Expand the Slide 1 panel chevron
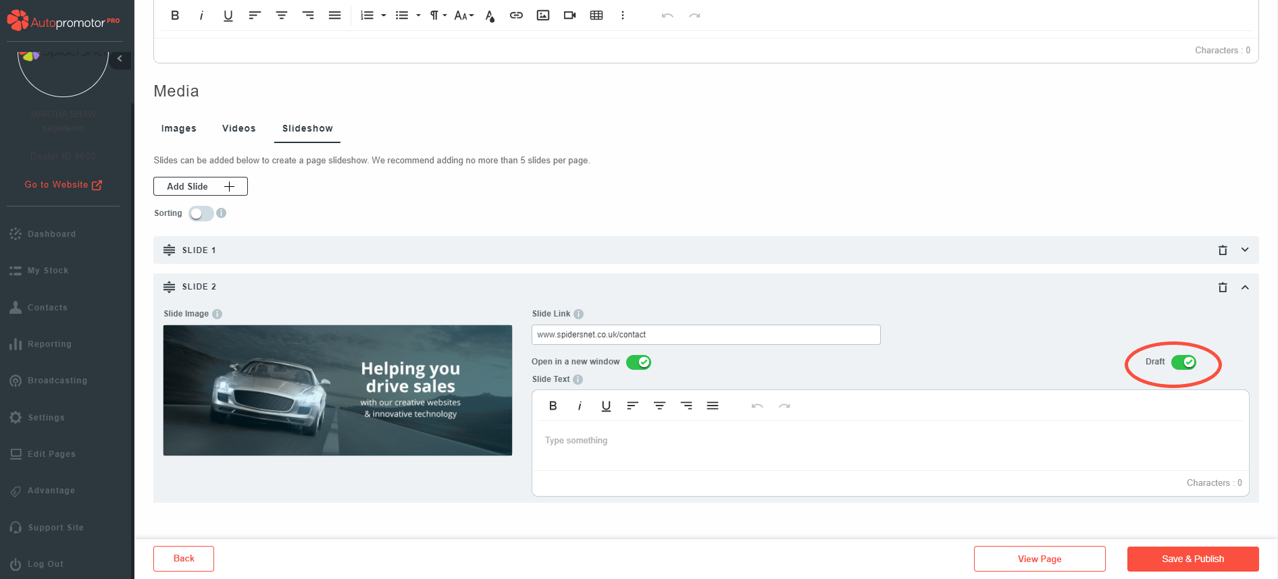 click(1245, 250)
